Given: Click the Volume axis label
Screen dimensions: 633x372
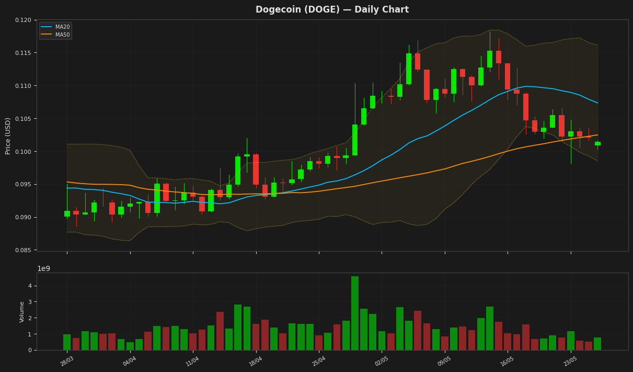Looking at the screenshot, I should tap(22, 312).
